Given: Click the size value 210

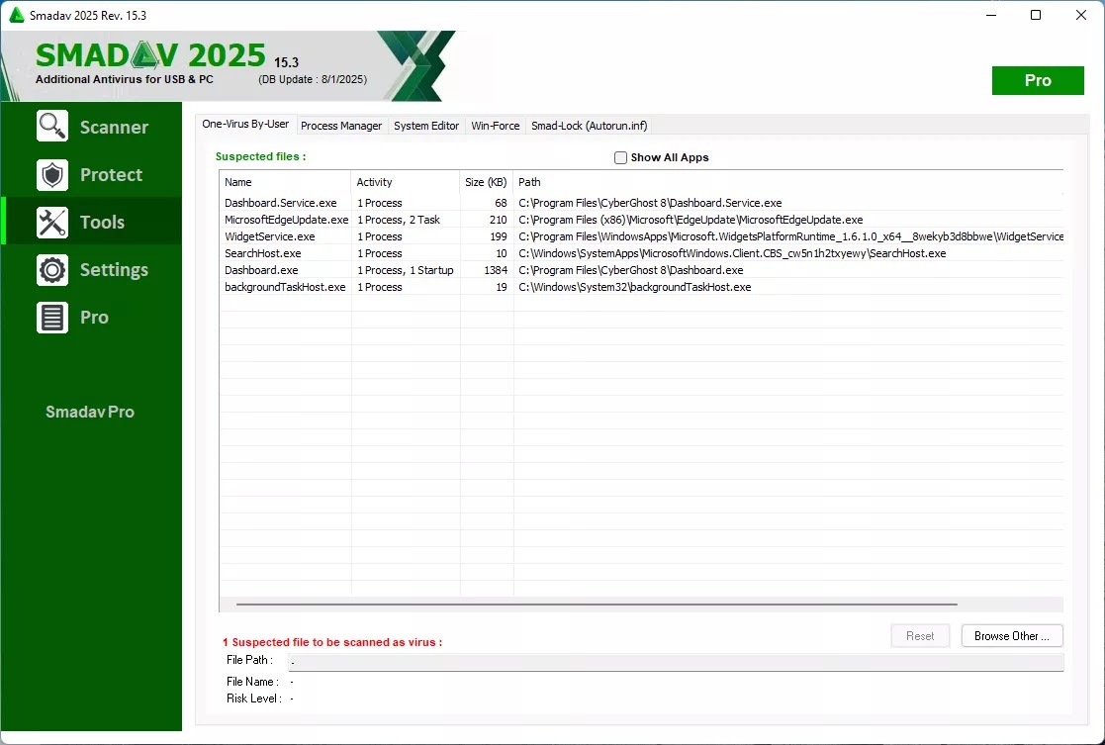Looking at the screenshot, I should point(499,220).
